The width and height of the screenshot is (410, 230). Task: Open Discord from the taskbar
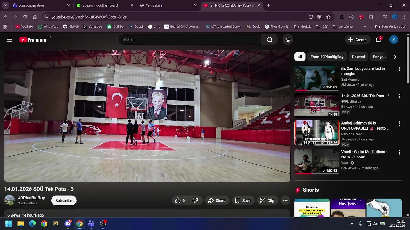tap(68, 224)
